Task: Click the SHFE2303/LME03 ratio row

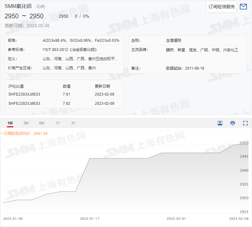Action: click(x=24, y=94)
